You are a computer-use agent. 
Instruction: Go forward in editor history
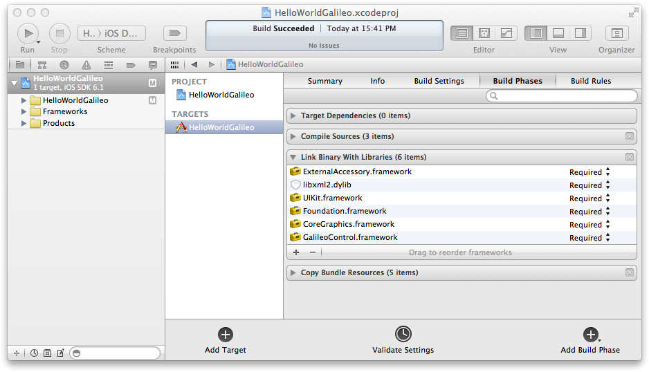212,64
